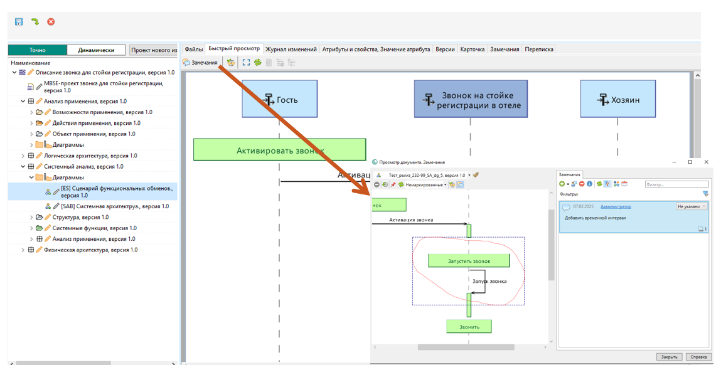Open the Журнал изменений tab
Viewport: 721px width, 365px height.
pos(291,49)
